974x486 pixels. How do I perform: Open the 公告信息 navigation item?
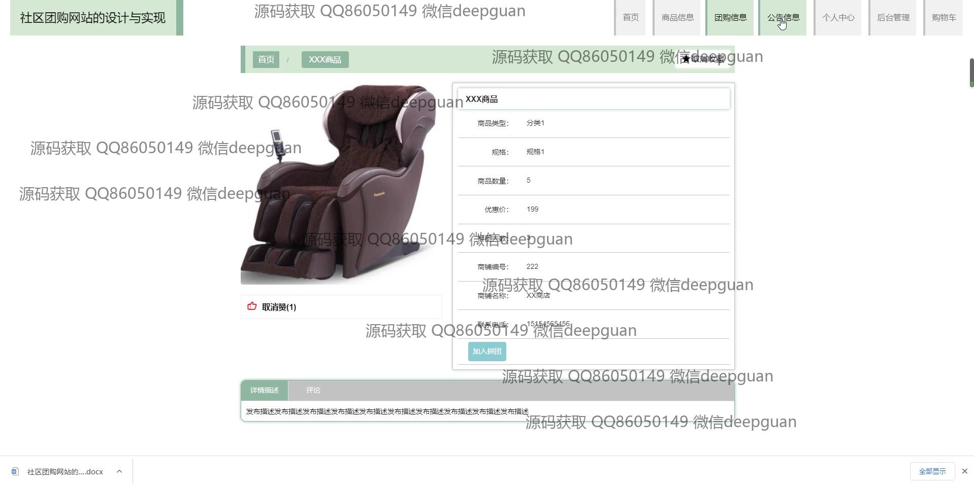783,18
